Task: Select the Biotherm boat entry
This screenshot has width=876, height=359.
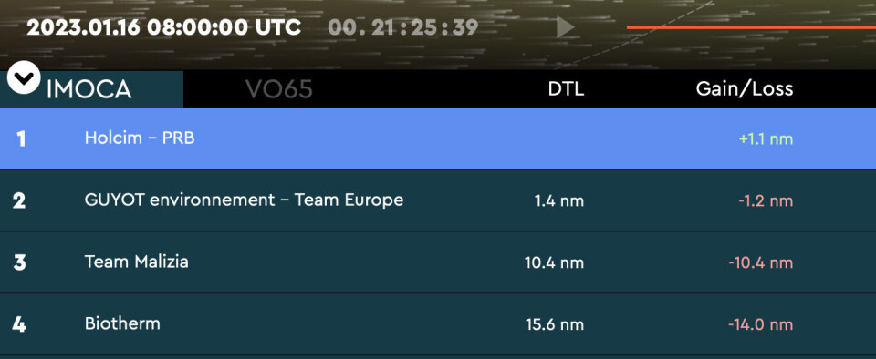Action: pos(438,323)
